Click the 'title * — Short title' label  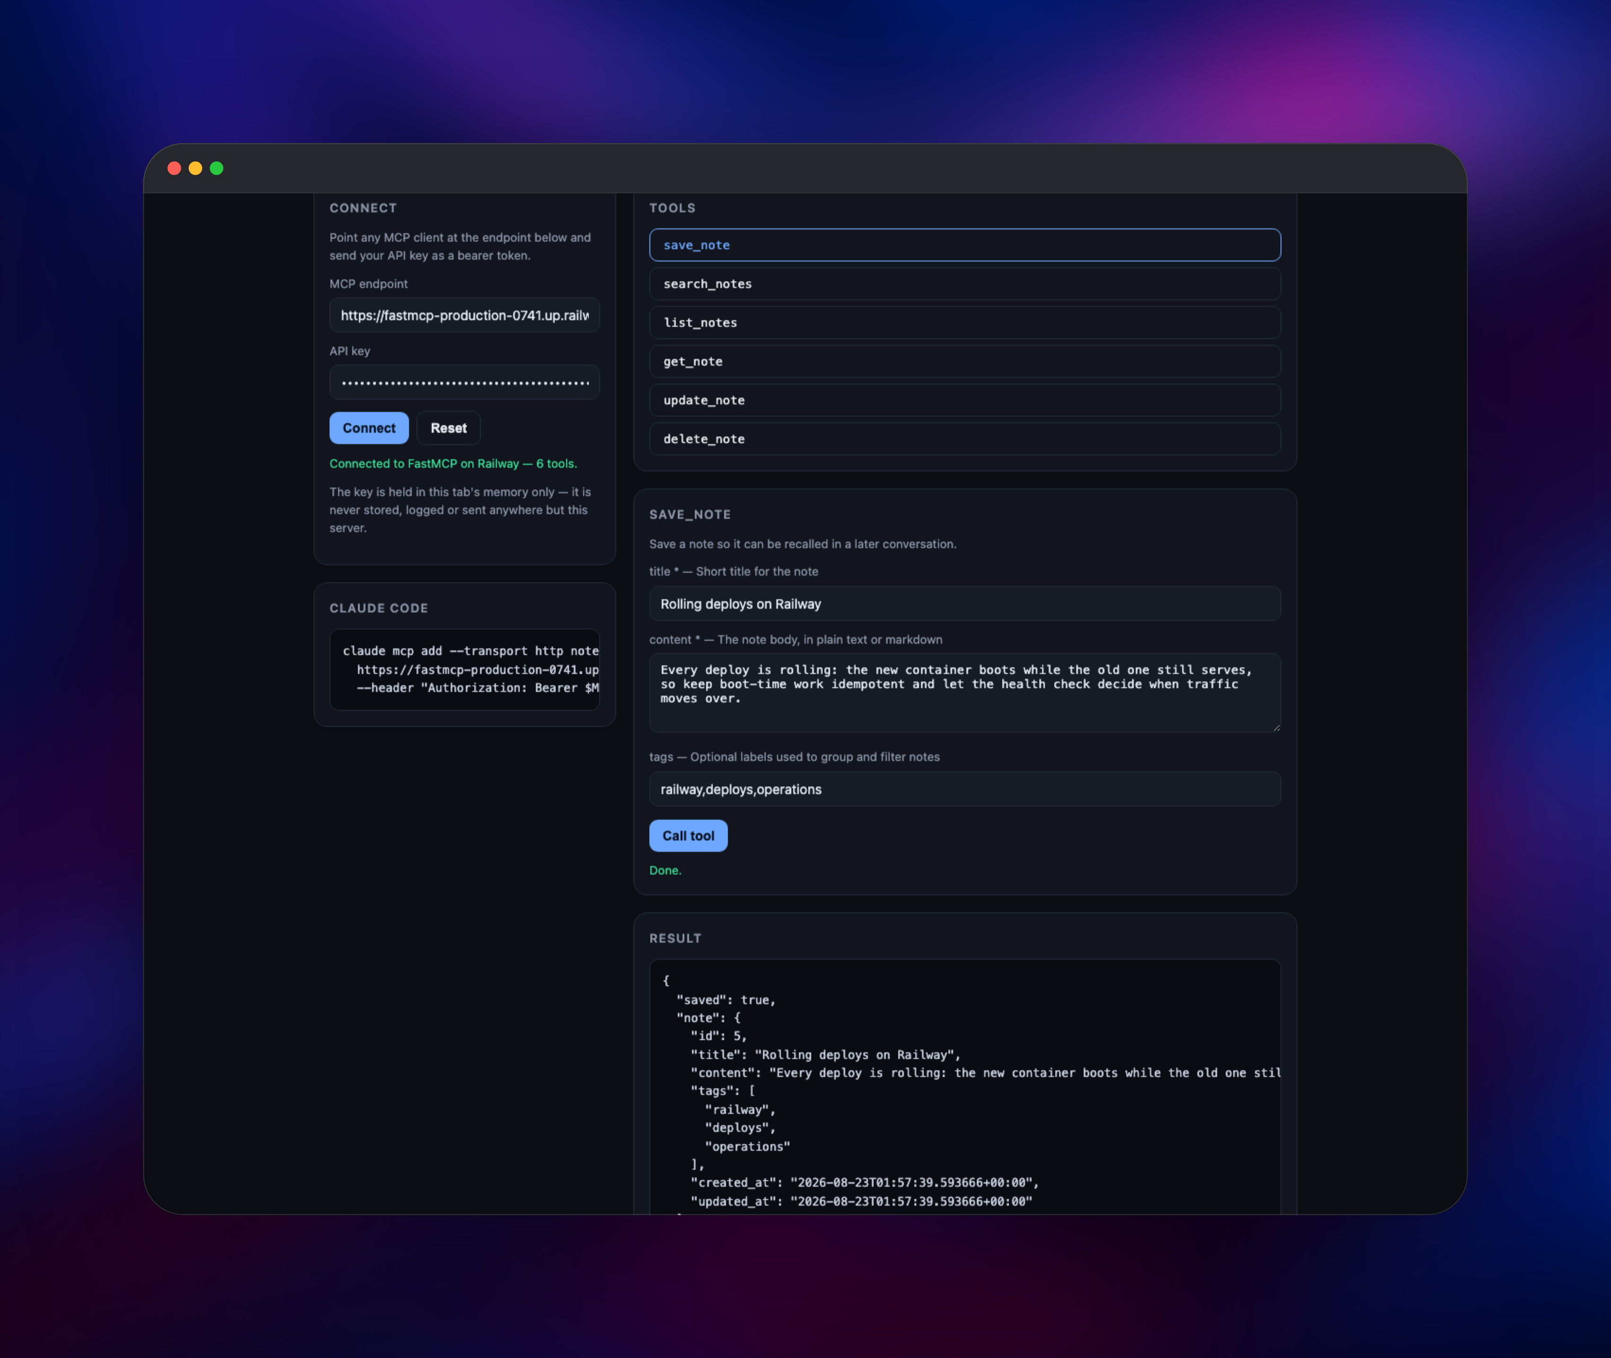[733, 572]
